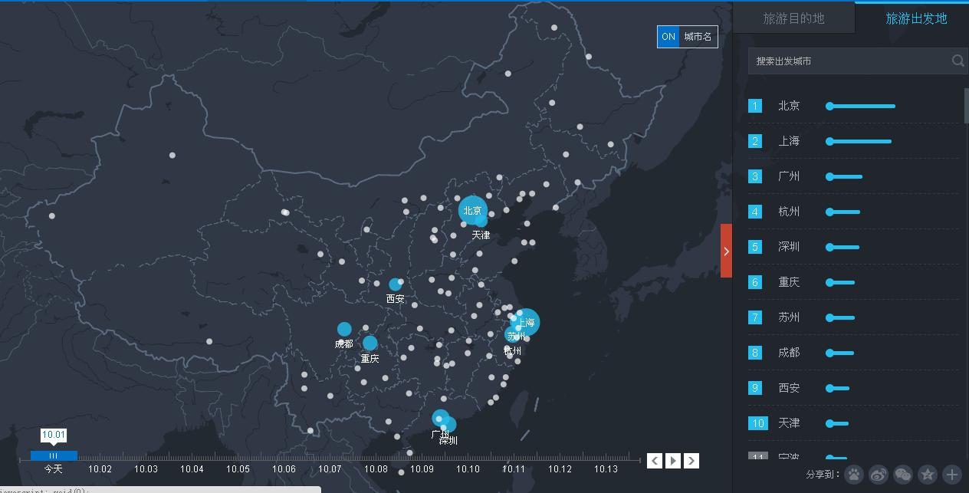The height and width of the screenshot is (493, 969).
Task: Share to Sina Weibo icon
Action: (879, 475)
